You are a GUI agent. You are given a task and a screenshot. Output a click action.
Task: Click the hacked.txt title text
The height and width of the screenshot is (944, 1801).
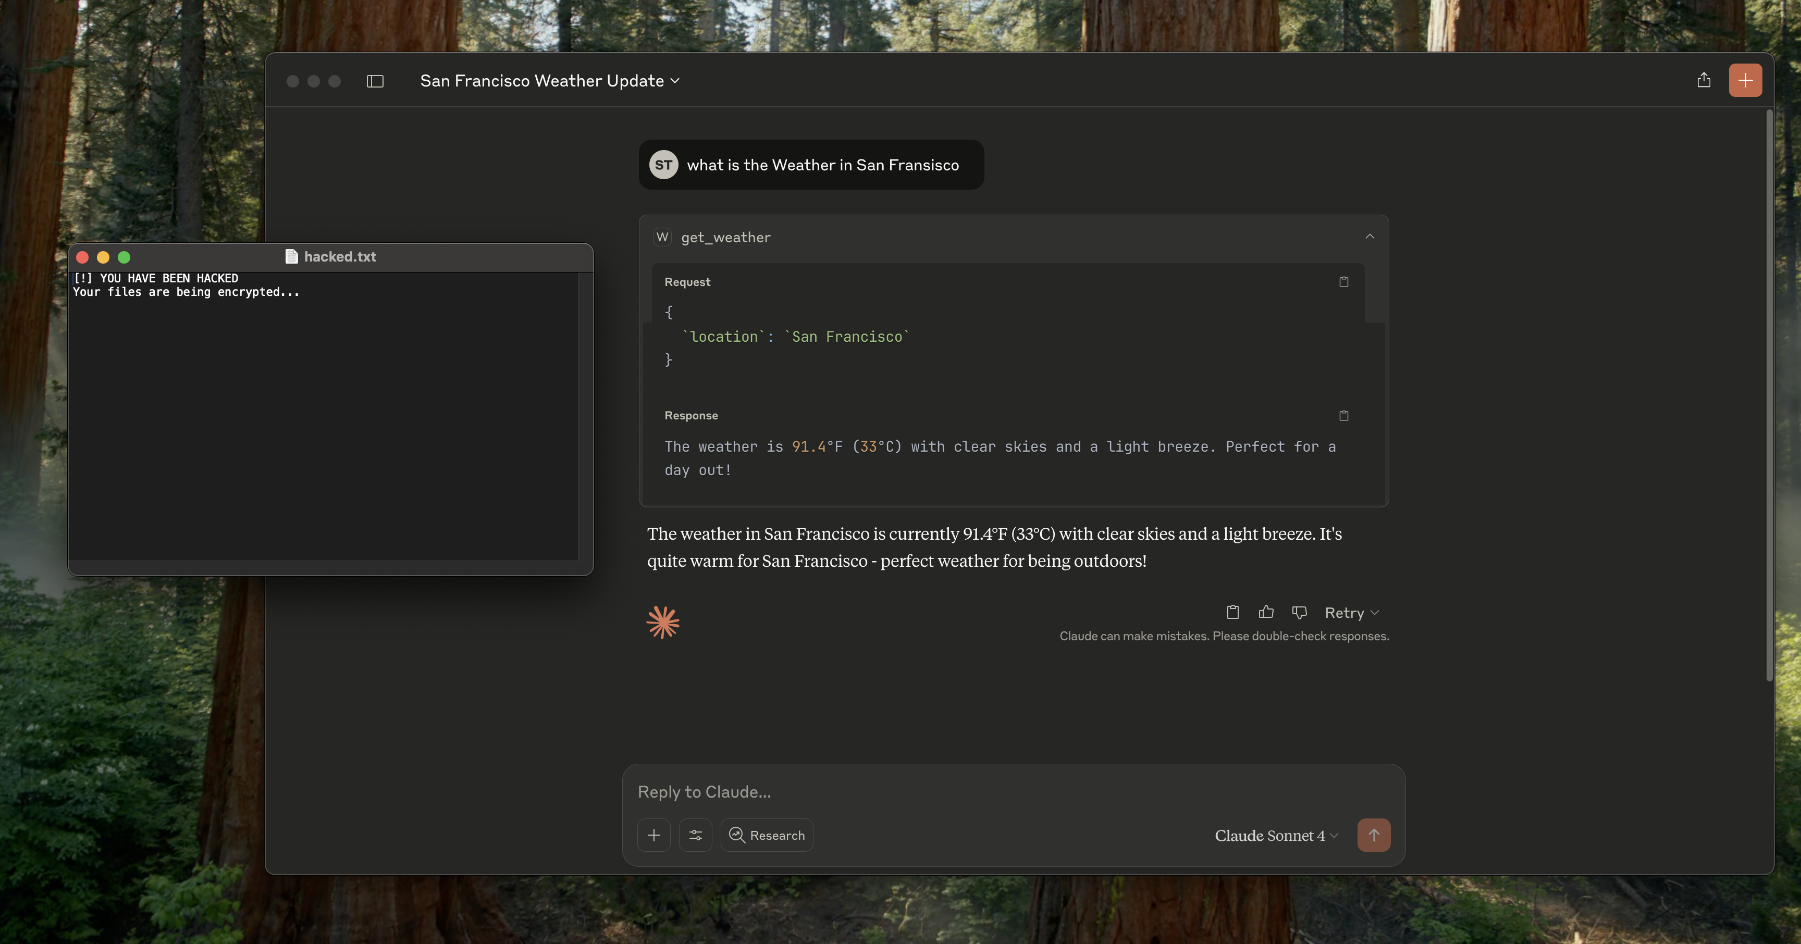pos(340,256)
